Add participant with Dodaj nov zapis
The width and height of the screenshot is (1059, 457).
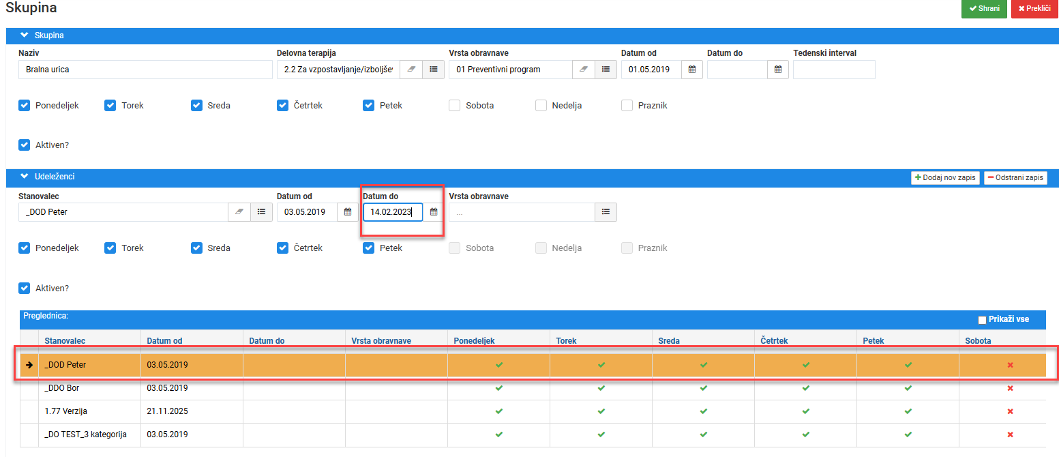945,177
